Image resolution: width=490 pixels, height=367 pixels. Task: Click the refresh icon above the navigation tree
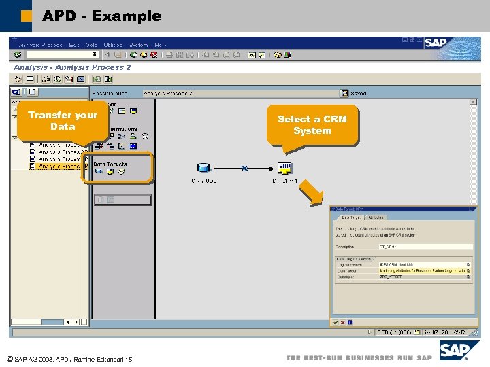pos(16,92)
